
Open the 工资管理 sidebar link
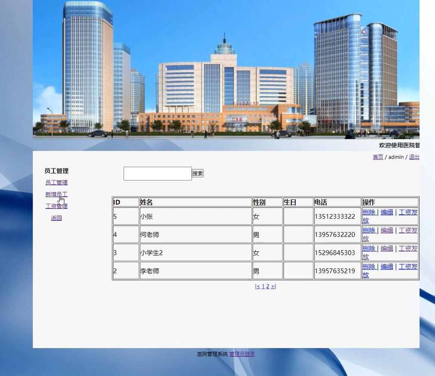pos(56,206)
